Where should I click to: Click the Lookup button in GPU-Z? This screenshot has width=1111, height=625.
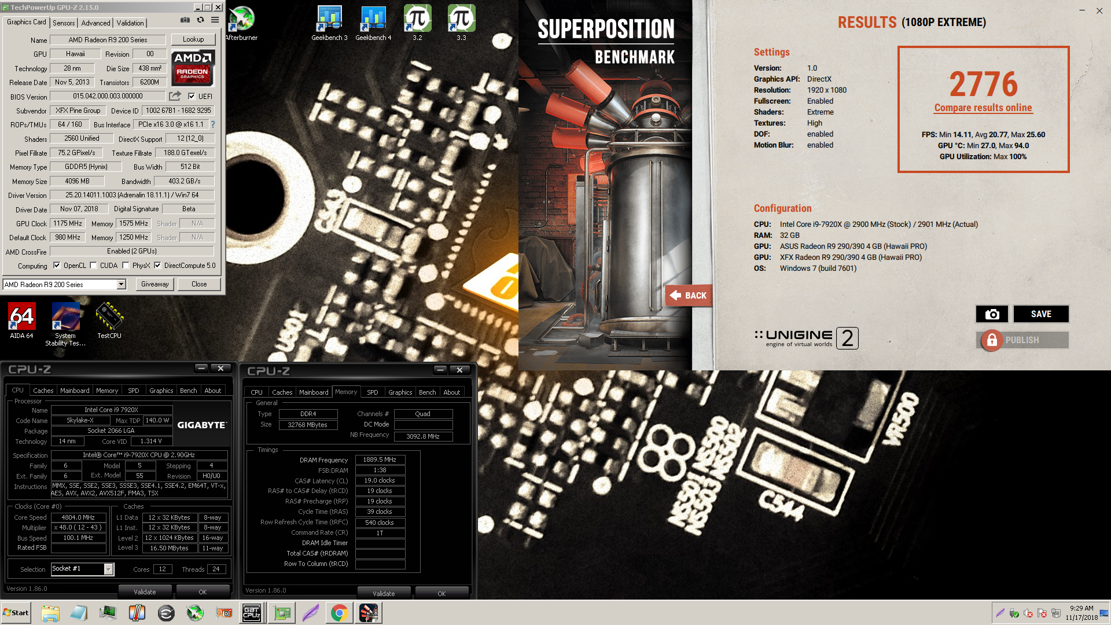point(193,39)
